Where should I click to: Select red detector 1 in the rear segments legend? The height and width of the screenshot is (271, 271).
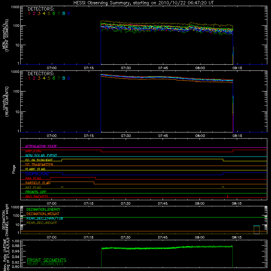point(29,78)
